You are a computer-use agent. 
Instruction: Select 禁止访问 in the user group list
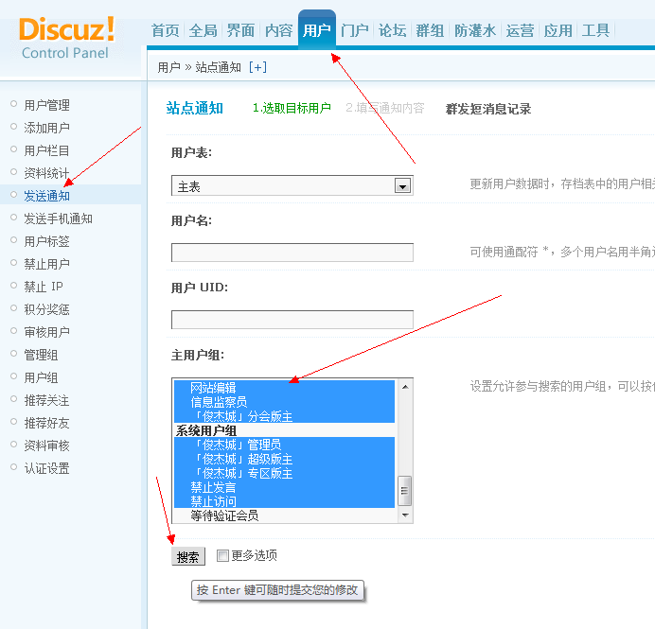click(x=284, y=501)
